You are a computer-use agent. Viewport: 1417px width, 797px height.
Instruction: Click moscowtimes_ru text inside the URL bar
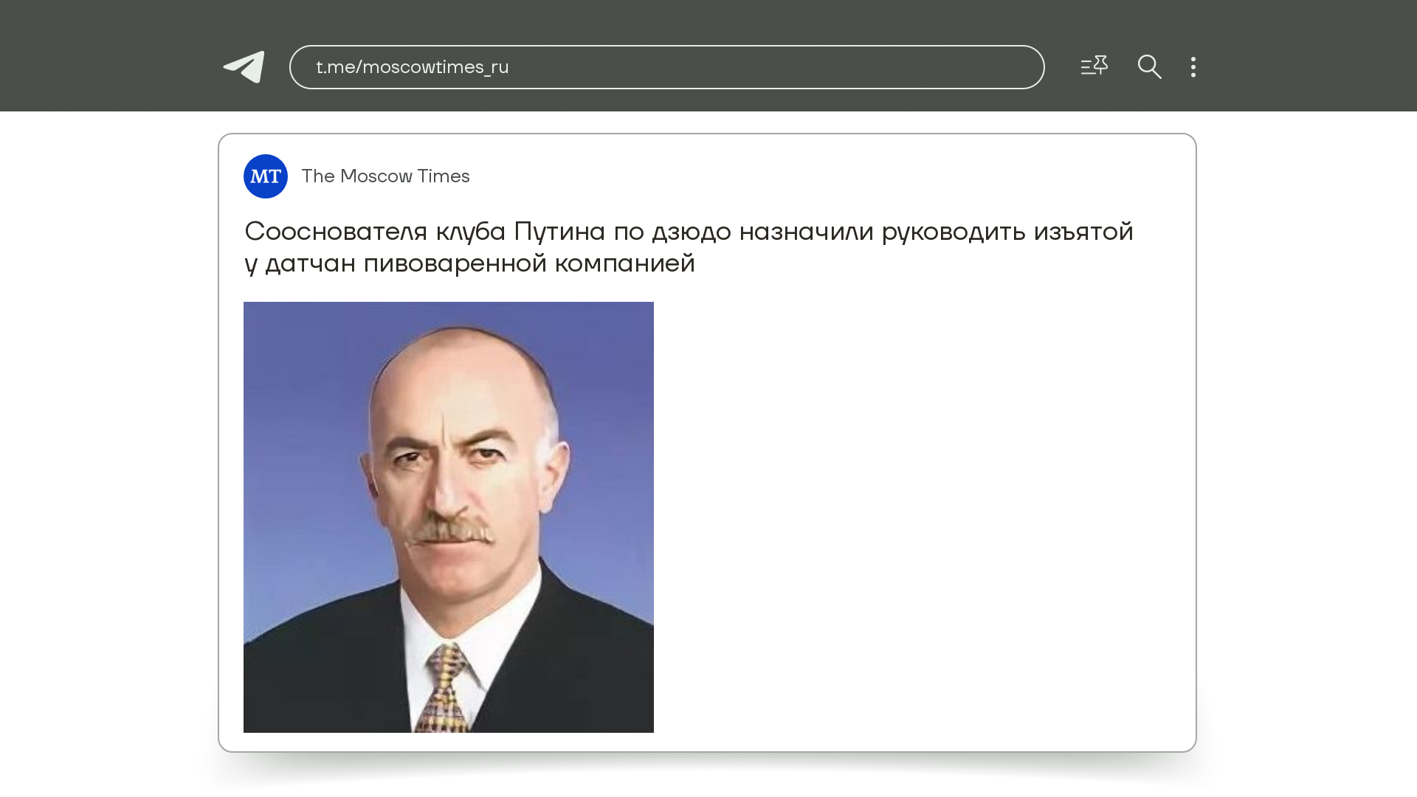coord(435,67)
